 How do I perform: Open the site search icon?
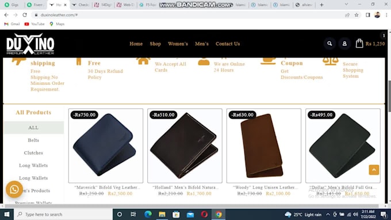[x=329, y=44]
